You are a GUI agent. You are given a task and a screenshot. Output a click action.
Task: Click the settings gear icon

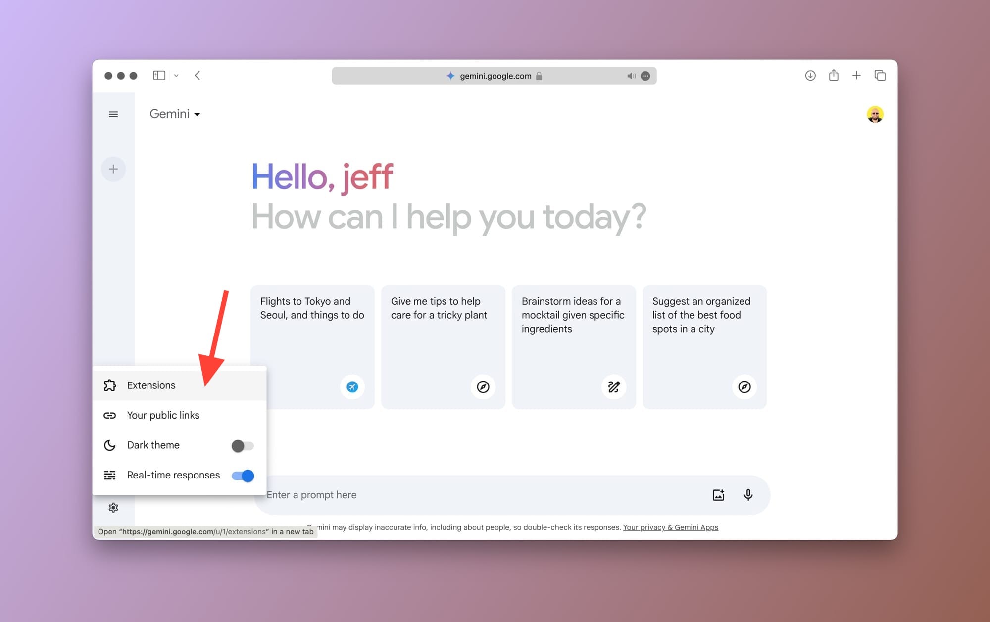point(113,508)
